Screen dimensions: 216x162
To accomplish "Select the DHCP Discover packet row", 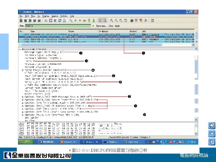I will (x=106, y=34).
